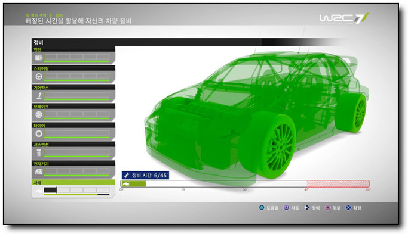408x234 pixels.
Task: Open the 타이어 category header
Action: coord(73,125)
